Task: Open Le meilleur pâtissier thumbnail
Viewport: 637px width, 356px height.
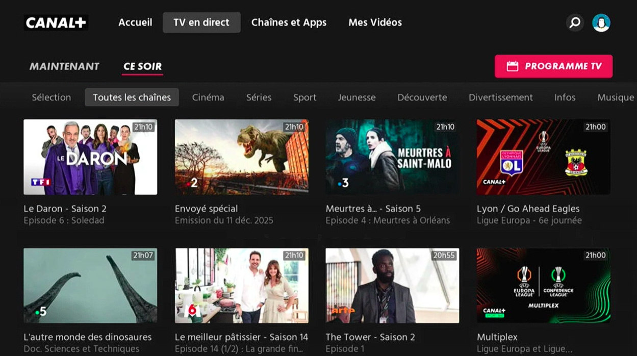Action: [241, 286]
